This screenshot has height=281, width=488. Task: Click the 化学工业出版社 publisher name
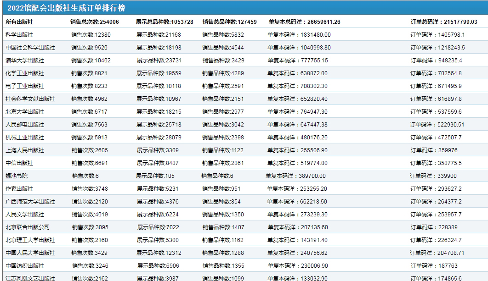point(25,73)
